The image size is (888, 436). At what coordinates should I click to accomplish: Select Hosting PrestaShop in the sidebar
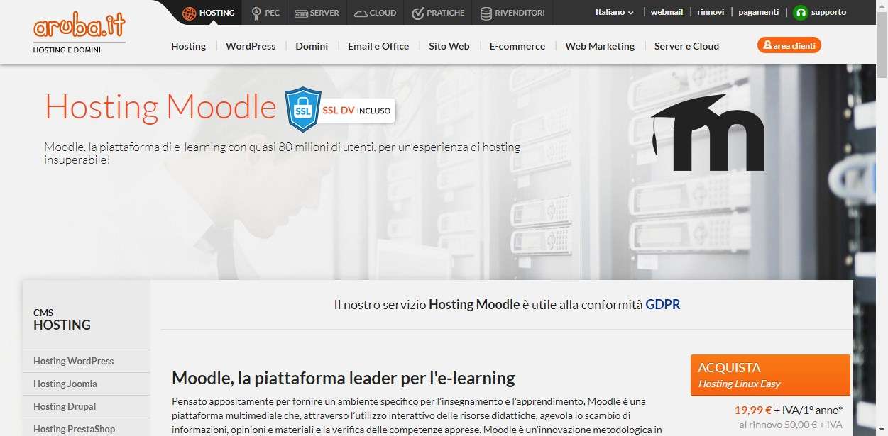[x=74, y=428]
